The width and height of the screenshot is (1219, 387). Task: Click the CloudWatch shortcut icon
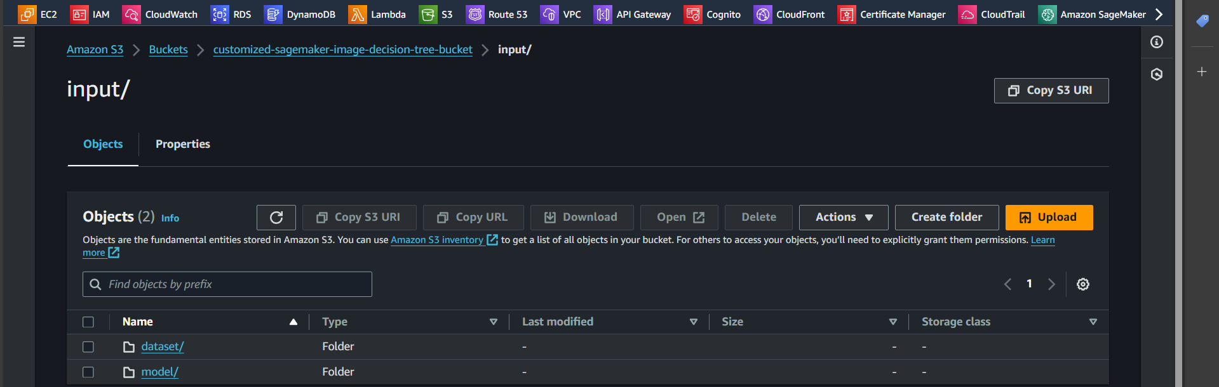(x=131, y=14)
